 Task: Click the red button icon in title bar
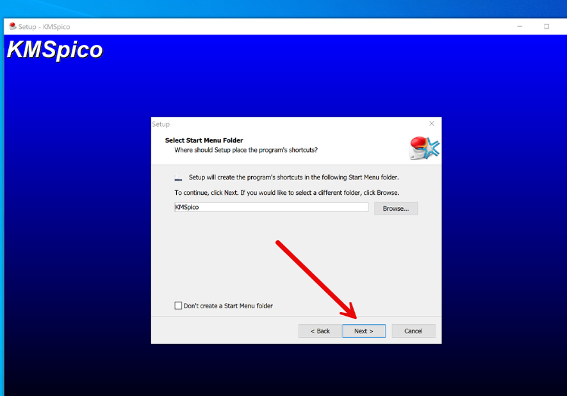[12, 26]
